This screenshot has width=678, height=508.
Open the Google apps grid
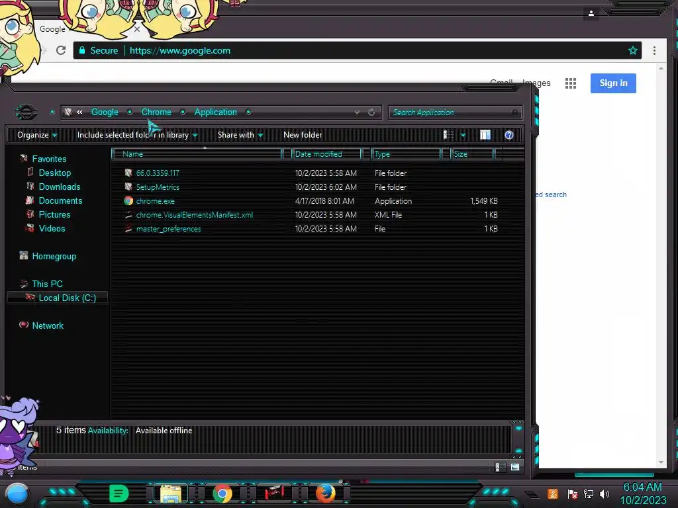point(571,83)
